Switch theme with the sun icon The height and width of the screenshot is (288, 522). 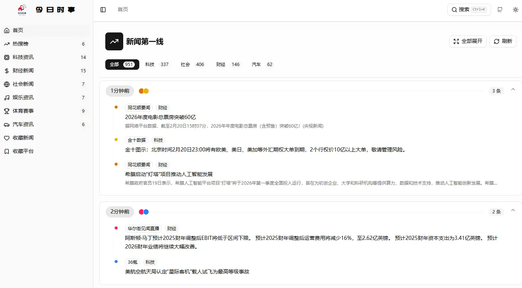click(515, 10)
